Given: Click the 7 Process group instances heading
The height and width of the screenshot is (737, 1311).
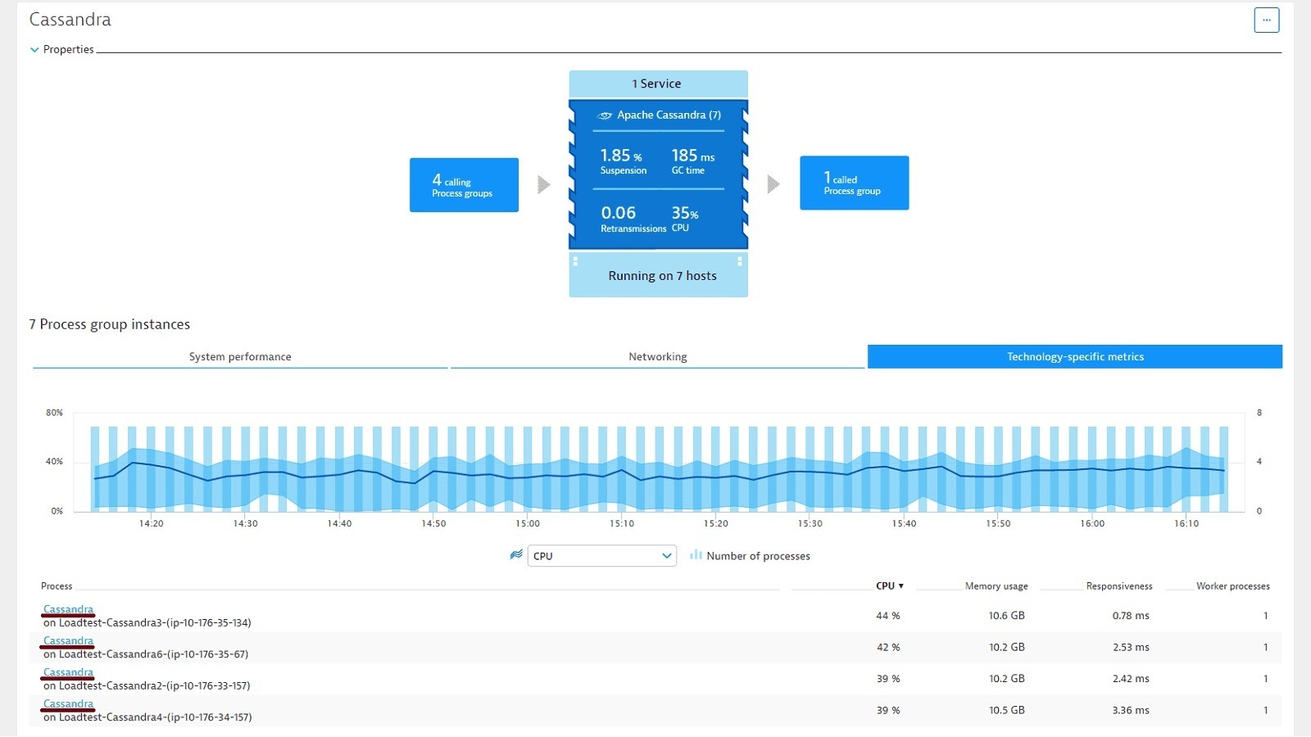Looking at the screenshot, I should click(110, 325).
